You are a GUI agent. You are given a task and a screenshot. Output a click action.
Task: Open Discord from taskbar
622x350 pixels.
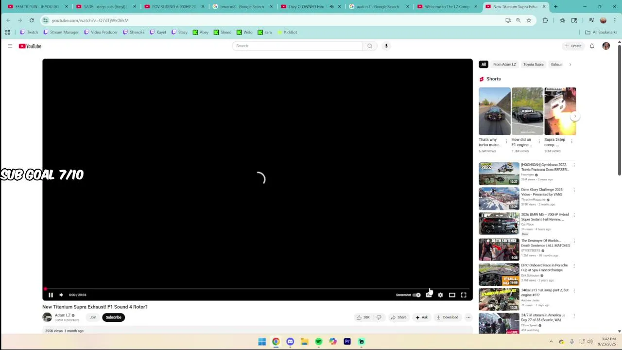290,342
